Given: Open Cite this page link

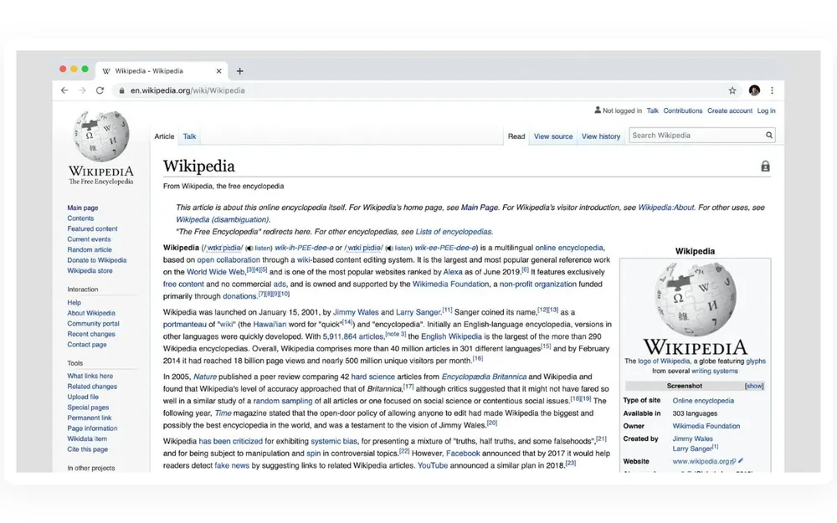Looking at the screenshot, I should coord(88,449).
